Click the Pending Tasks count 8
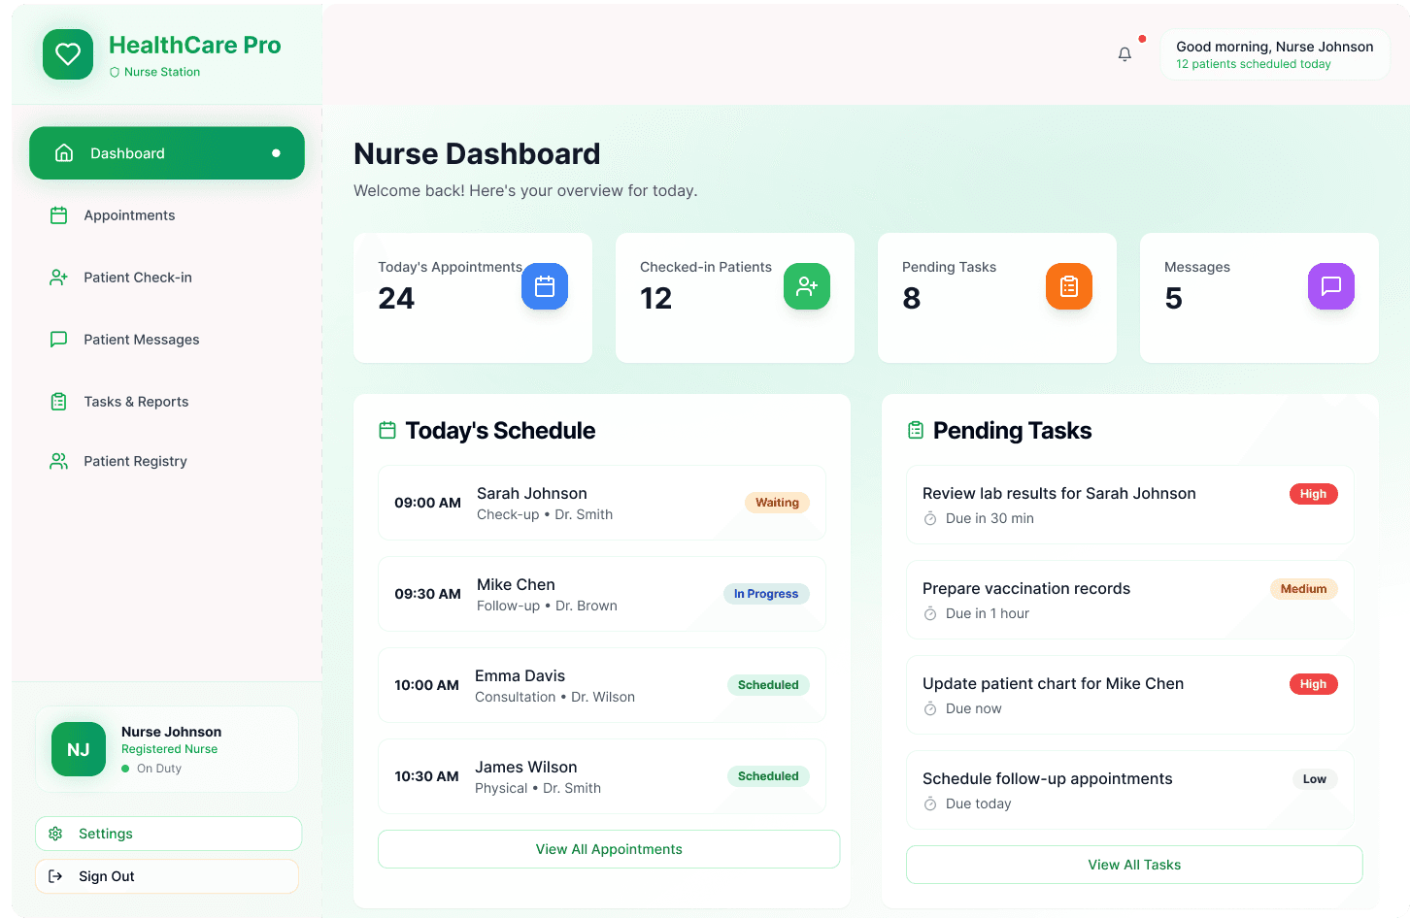Screen dimensions: 1410x918 click(x=911, y=299)
